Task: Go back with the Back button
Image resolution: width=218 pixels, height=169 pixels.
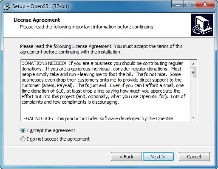Action: (126, 157)
